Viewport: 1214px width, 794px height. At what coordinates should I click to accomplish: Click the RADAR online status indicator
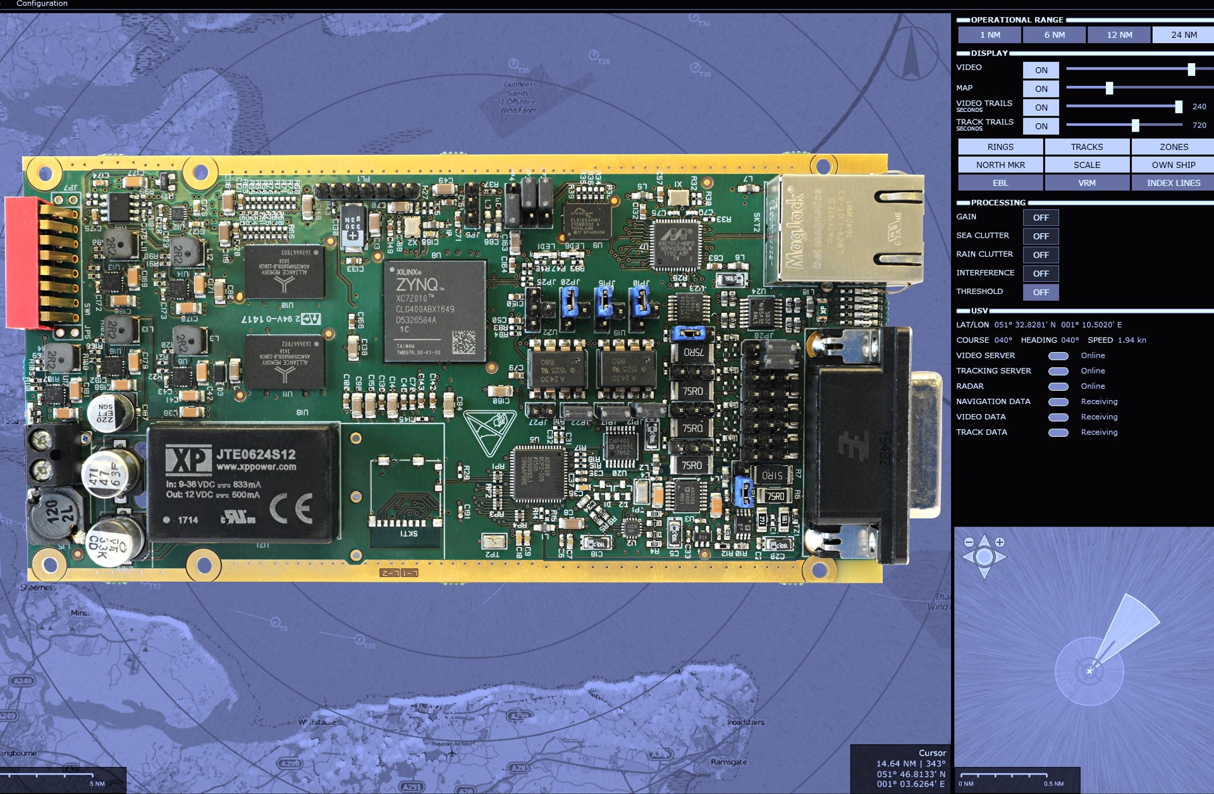click(1058, 386)
